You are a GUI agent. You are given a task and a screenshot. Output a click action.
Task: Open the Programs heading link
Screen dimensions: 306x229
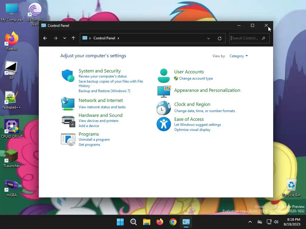click(88, 134)
